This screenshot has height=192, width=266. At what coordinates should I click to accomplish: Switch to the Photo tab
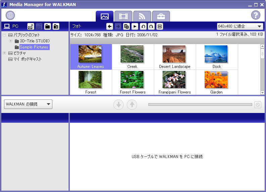click(104, 16)
